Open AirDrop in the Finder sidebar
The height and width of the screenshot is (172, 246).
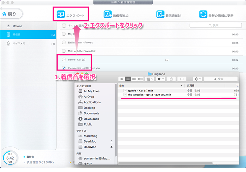point(89,96)
